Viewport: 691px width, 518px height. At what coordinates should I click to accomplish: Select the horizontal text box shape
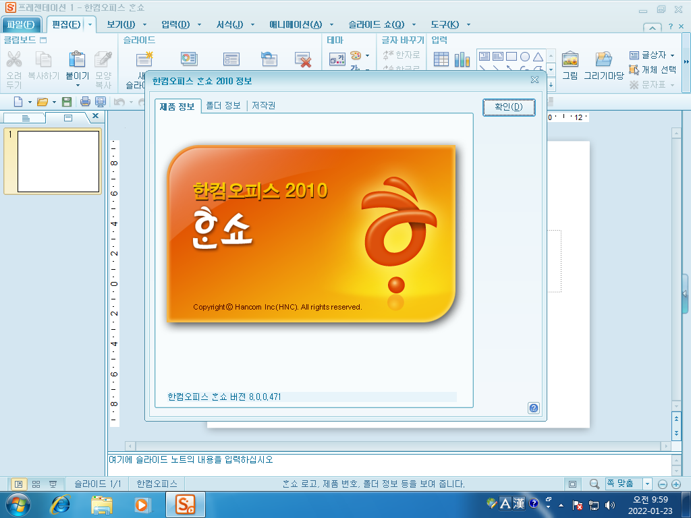pyautogui.click(x=485, y=57)
